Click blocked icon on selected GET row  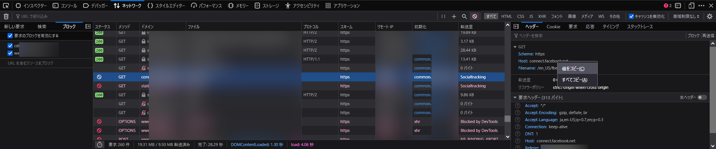[x=99, y=77]
